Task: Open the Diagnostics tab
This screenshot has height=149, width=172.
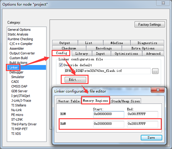Action: click(147, 43)
